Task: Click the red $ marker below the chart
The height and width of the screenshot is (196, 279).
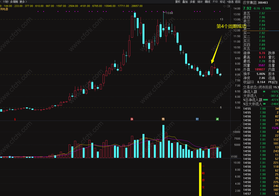Action: tap(15, 119)
